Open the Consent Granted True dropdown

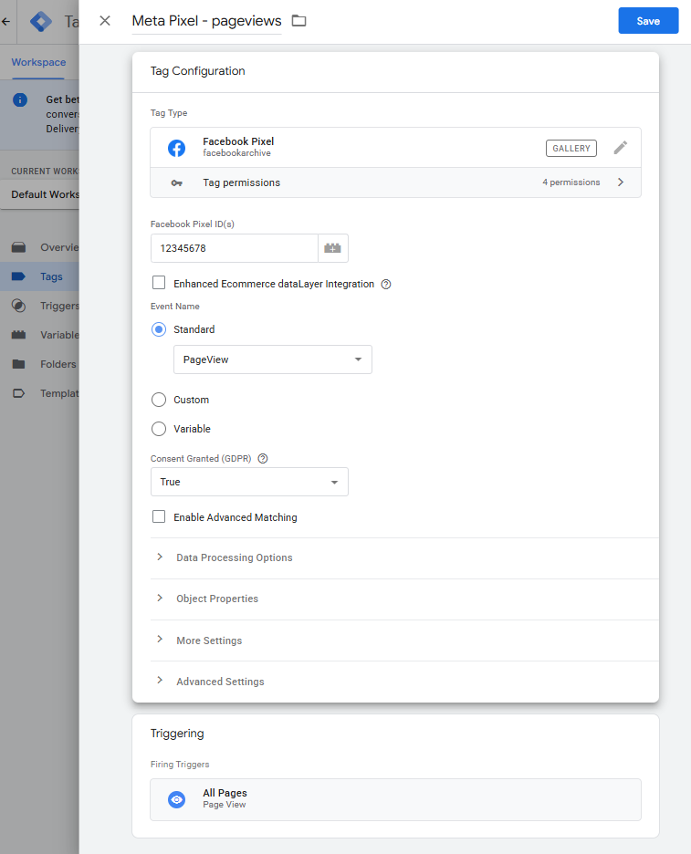click(x=248, y=482)
